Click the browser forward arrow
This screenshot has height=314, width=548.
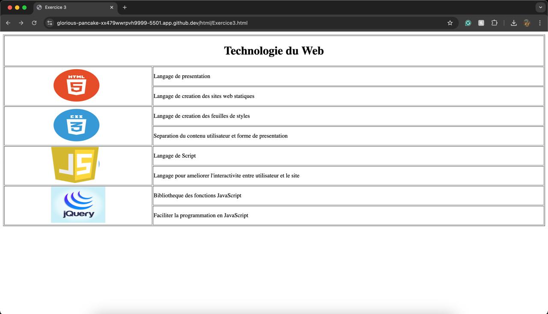(x=21, y=23)
